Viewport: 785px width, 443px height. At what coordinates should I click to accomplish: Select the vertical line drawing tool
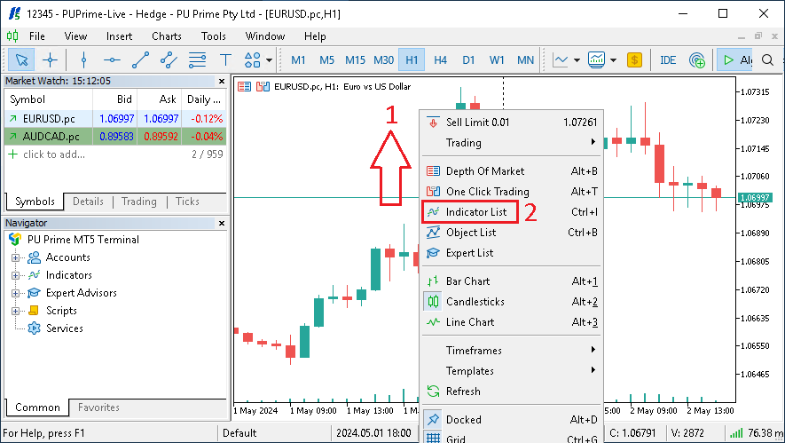(x=83, y=60)
